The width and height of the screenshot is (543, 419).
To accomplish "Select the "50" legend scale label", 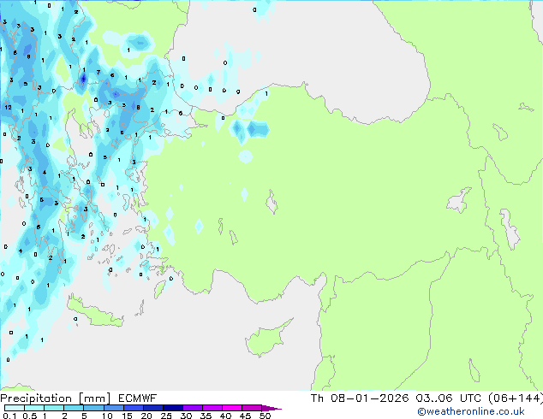I will 265,416.
